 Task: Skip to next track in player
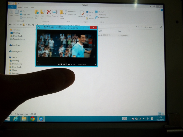point(69,64)
